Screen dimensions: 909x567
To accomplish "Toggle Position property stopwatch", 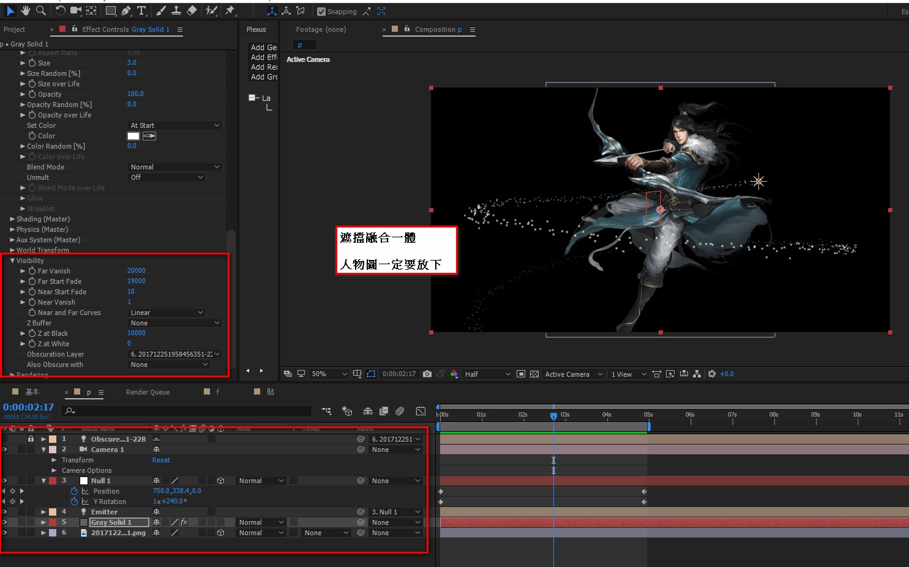I will coord(75,491).
